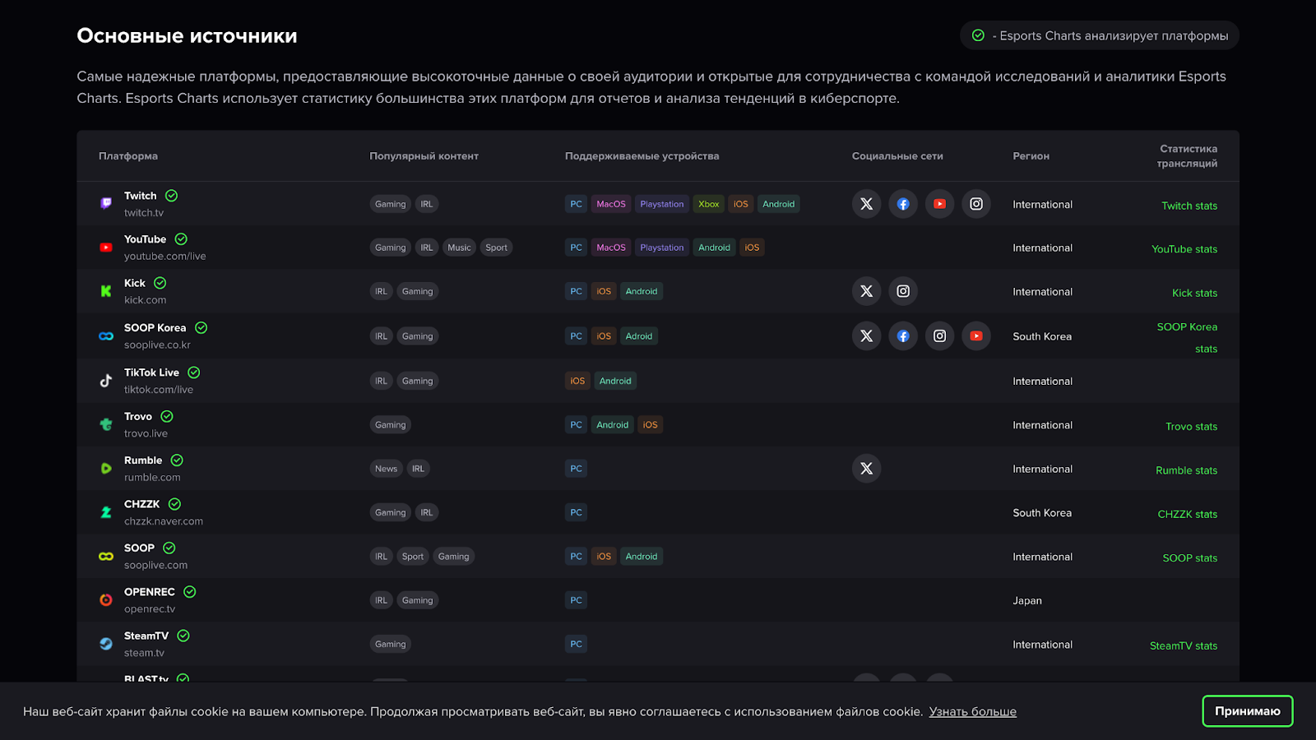Accept cookies with the Принимаю button

pyautogui.click(x=1248, y=711)
